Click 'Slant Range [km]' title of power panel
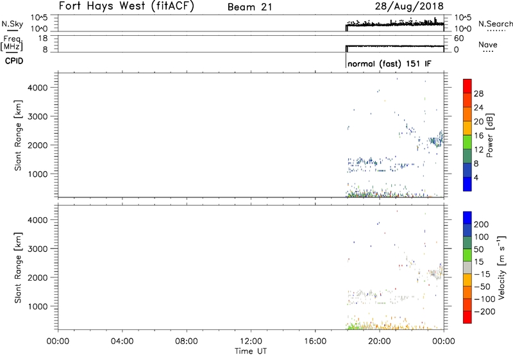513x355 pixels. [18, 135]
